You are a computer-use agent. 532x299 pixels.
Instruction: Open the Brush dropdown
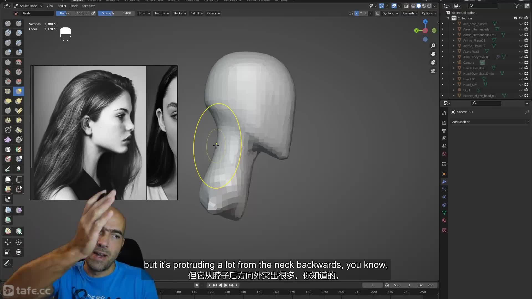pyautogui.click(x=144, y=13)
